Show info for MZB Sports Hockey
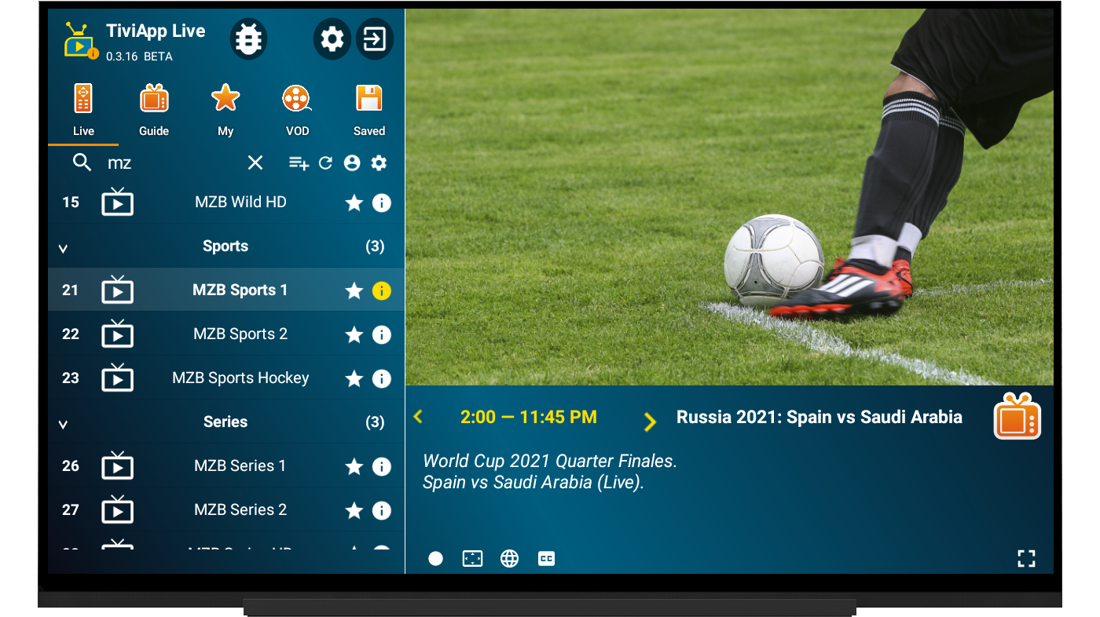The width and height of the screenshot is (1100, 617). (381, 379)
